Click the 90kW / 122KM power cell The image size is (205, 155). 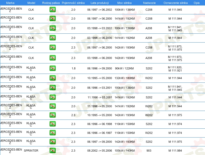pyautogui.click(x=124, y=68)
